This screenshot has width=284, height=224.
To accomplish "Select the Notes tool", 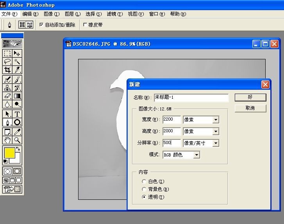I will [7, 132].
